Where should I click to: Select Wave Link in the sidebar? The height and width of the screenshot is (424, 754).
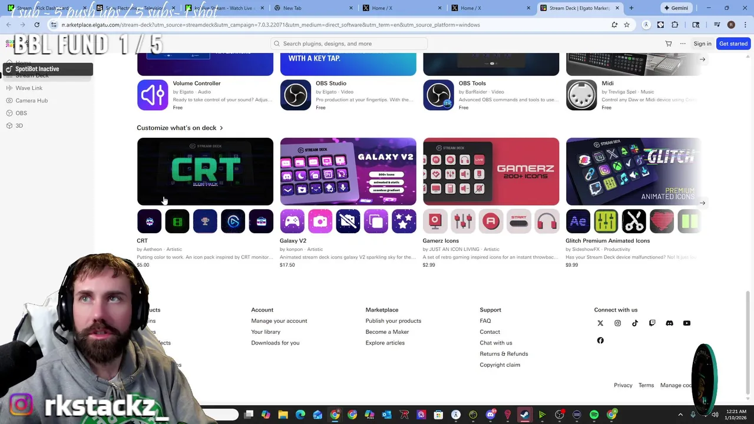(29, 88)
